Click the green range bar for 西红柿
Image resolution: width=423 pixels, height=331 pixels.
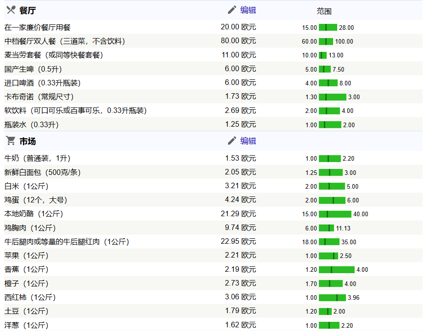point(332,297)
